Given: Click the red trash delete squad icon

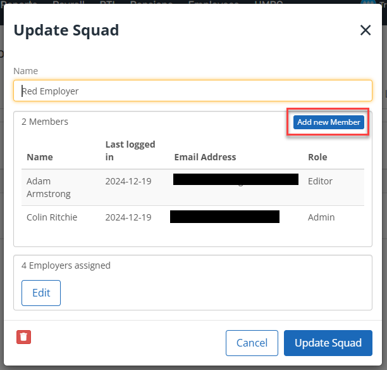Looking at the screenshot, I should pos(23,337).
